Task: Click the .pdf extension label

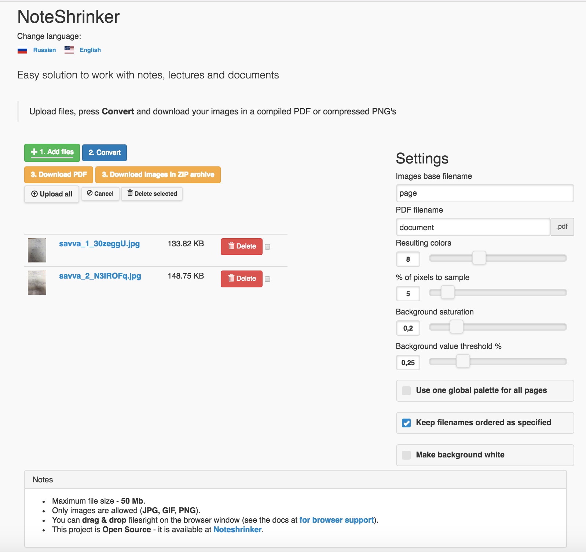Action: (562, 227)
